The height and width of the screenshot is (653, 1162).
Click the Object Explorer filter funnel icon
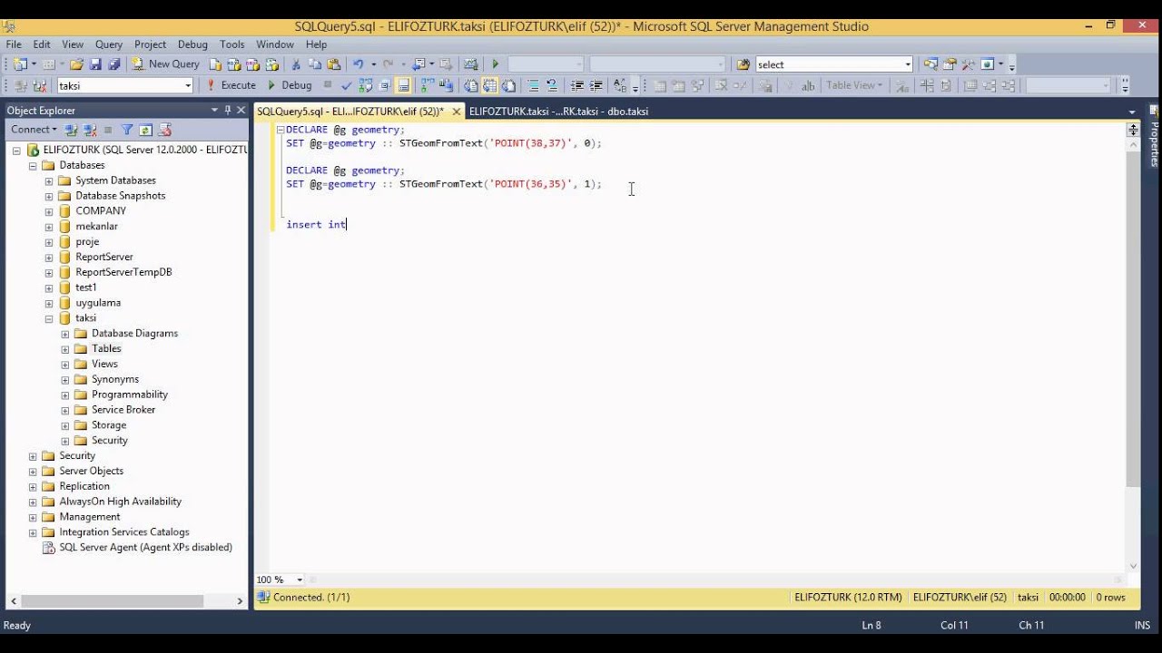click(127, 130)
